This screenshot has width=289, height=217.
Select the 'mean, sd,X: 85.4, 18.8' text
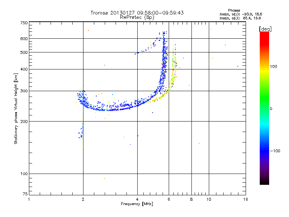click(240, 18)
